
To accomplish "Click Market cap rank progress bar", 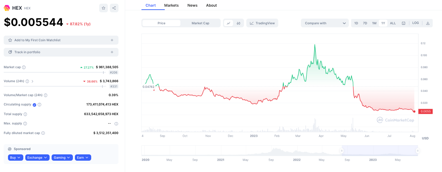I will pyautogui.click(x=55, y=72).
